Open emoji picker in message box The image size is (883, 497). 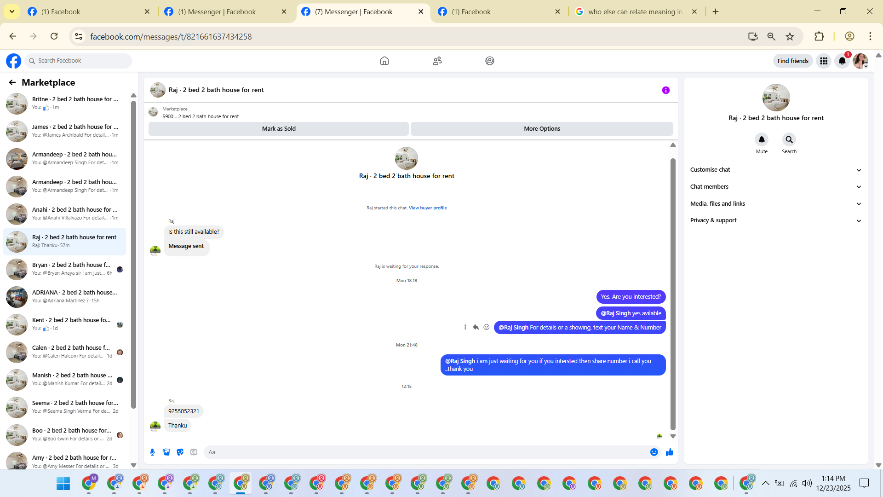(654, 452)
